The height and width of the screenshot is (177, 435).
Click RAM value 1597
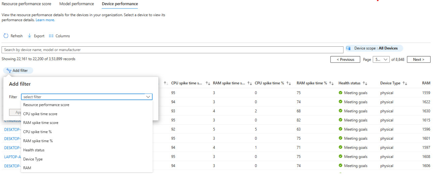426,147
